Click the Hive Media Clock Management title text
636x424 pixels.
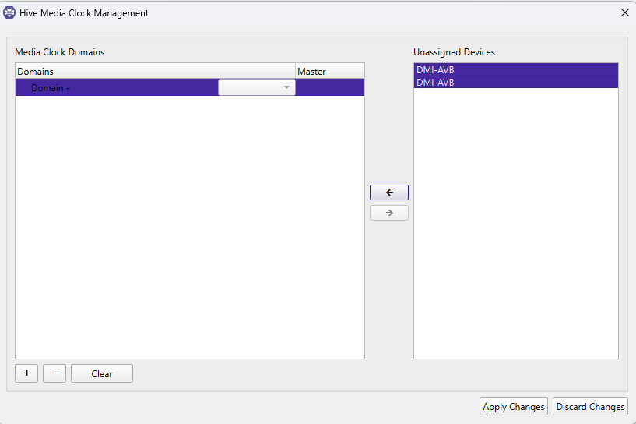coord(84,12)
